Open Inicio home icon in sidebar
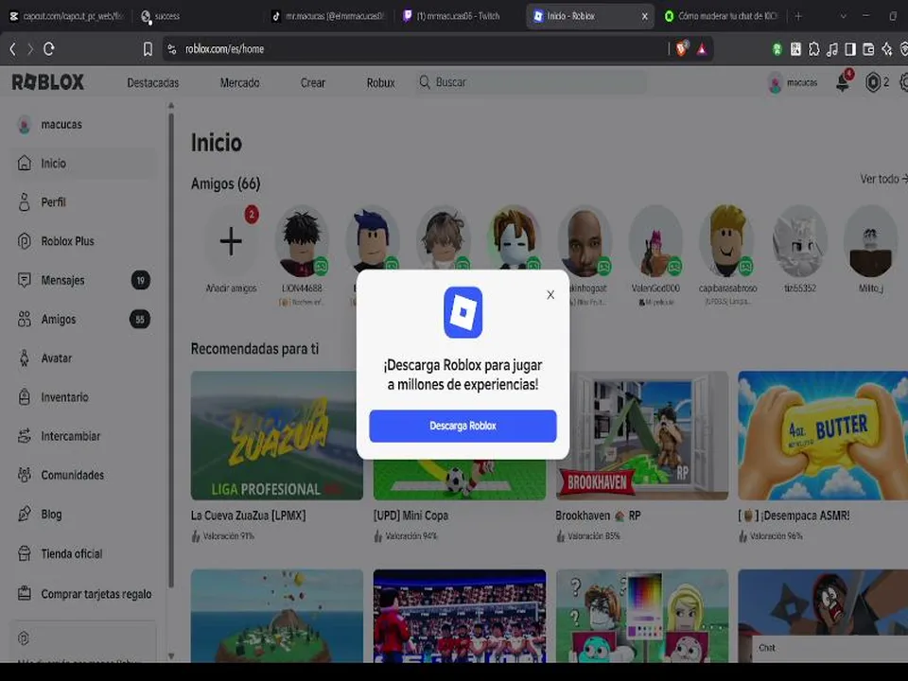The image size is (908, 681). (x=25, y=164)
